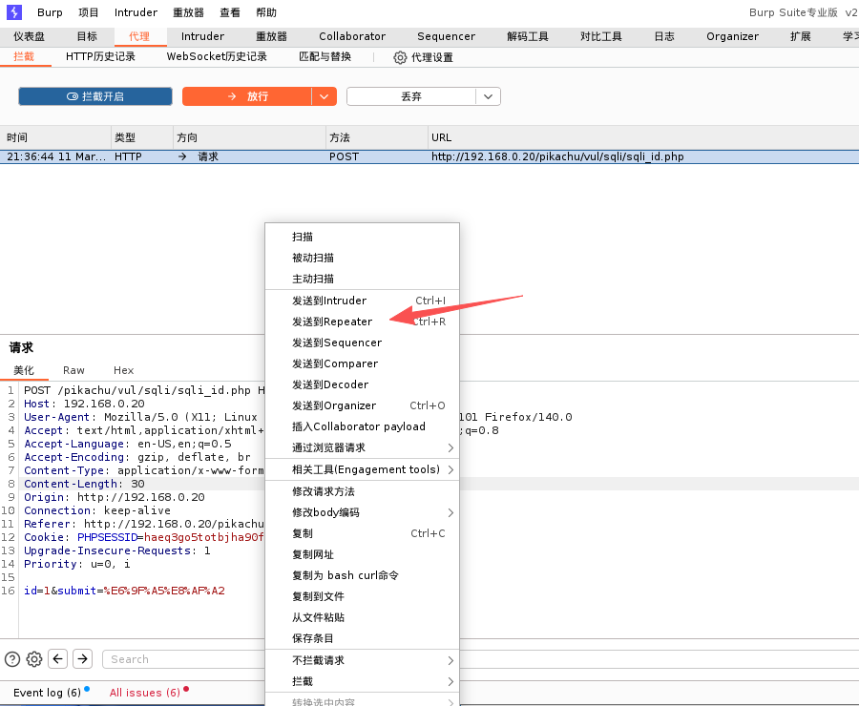Viewport: 859px width, 706px height.
Task: Open the 查看 menu
Action: [230, 12]
